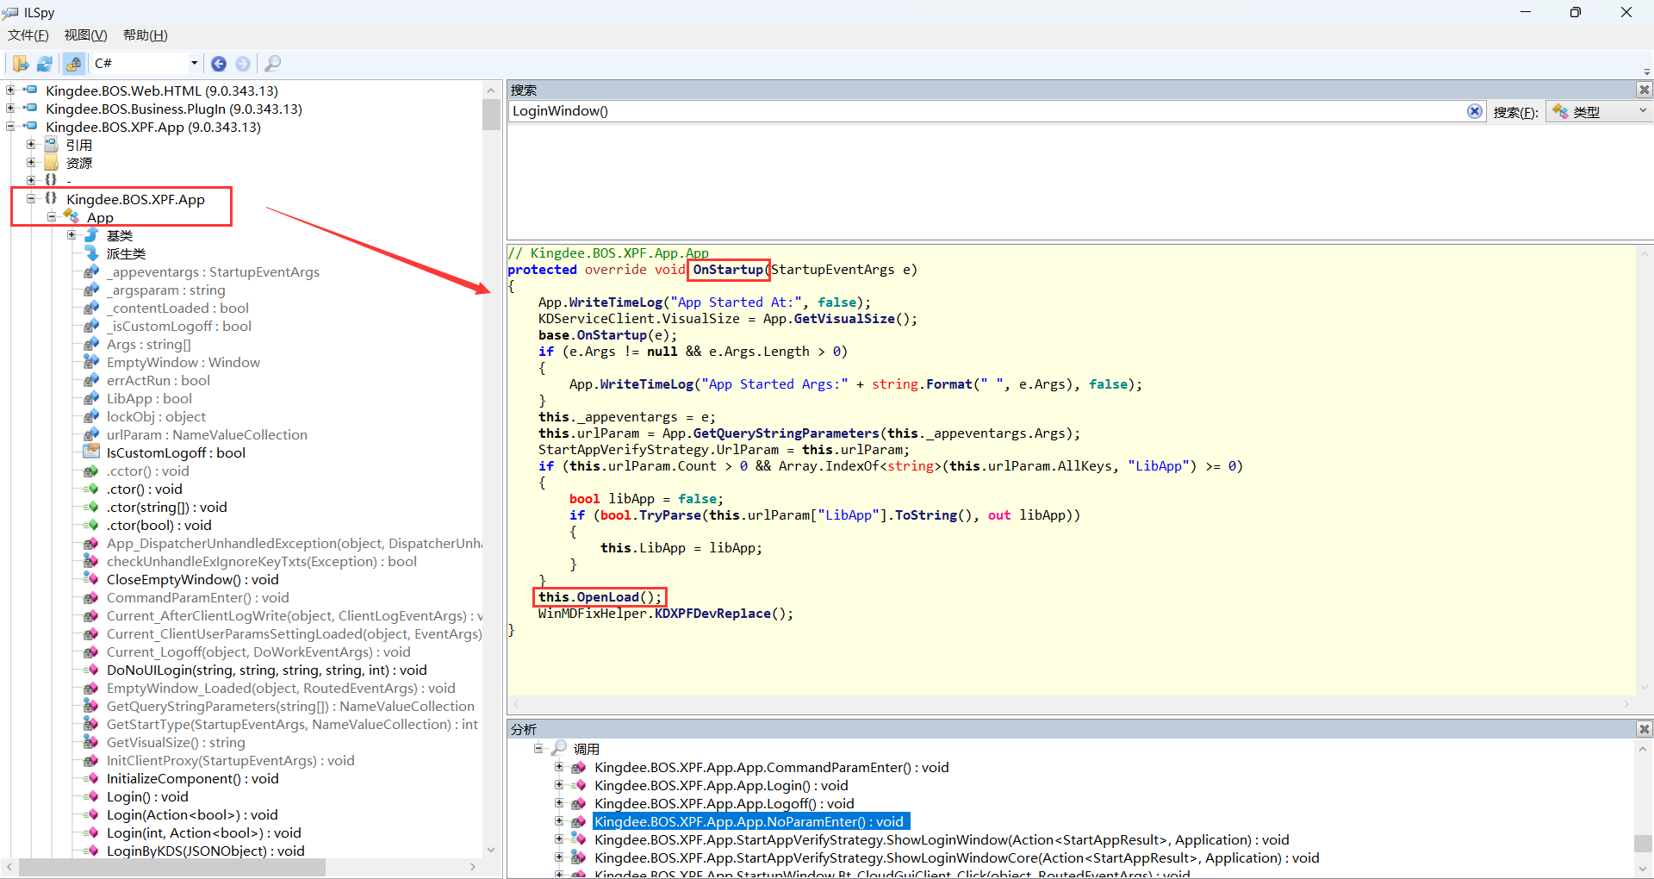Toggle the show internal members toolbar button

[x=74, y=63]
